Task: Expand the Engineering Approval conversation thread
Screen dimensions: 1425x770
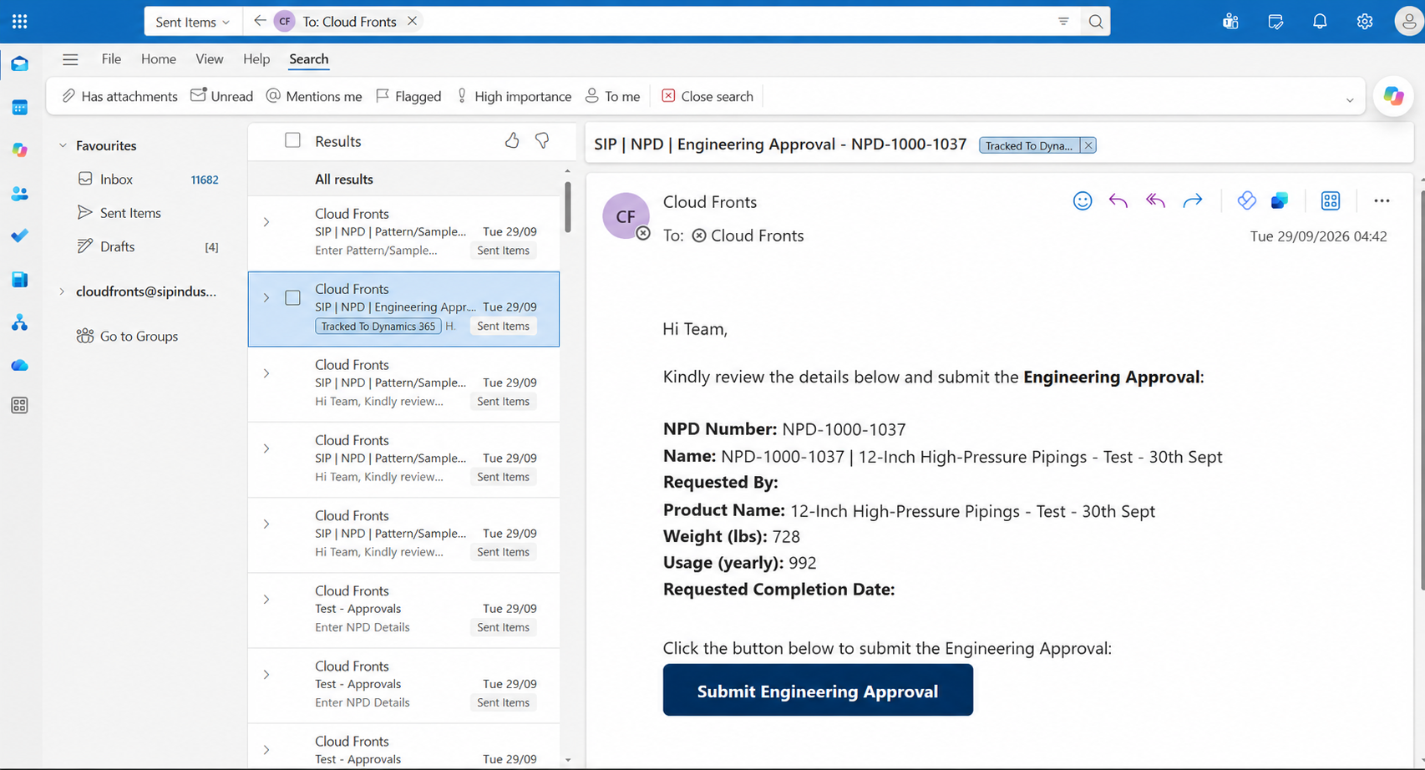Action: pyautogui.click(x=266, y=298)
